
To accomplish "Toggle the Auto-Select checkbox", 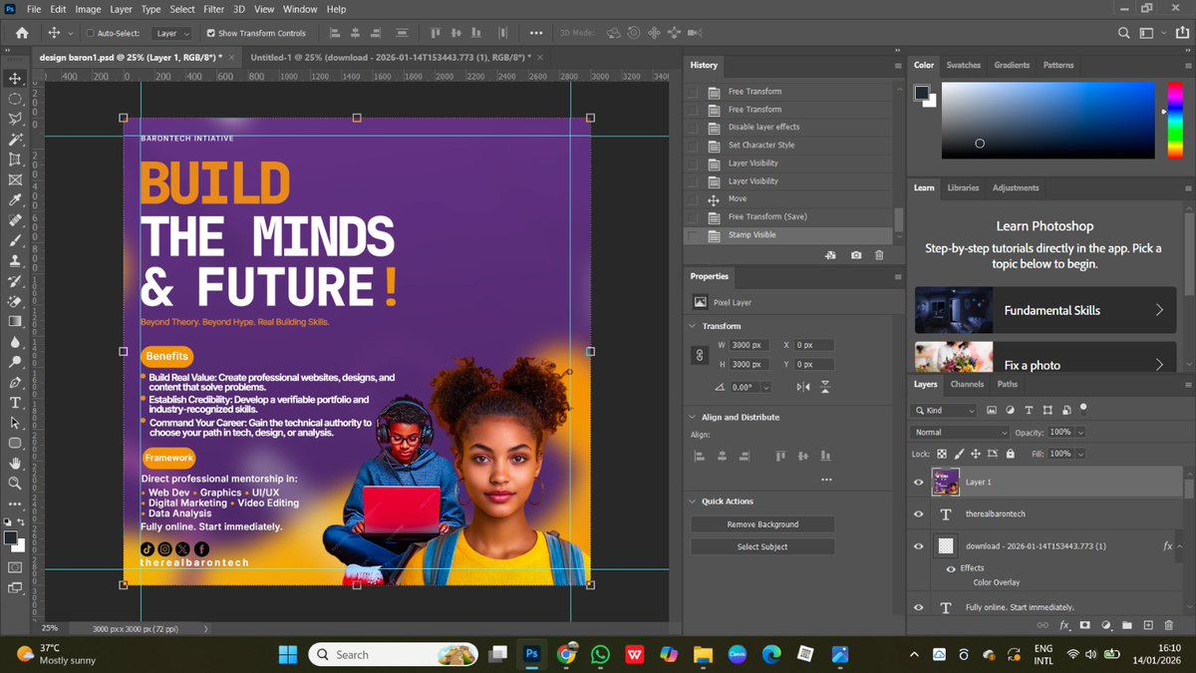I will (x=90, y=33).
